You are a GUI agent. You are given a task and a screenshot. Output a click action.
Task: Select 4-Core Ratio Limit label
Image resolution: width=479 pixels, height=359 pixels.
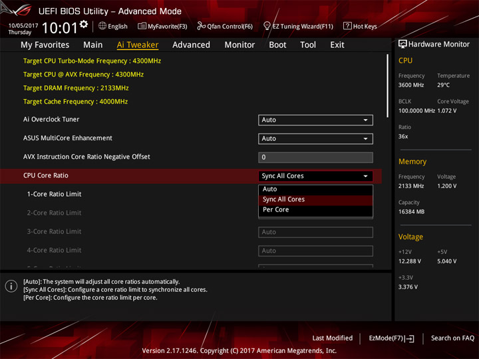pyautogui.click(x=54, y=251)
